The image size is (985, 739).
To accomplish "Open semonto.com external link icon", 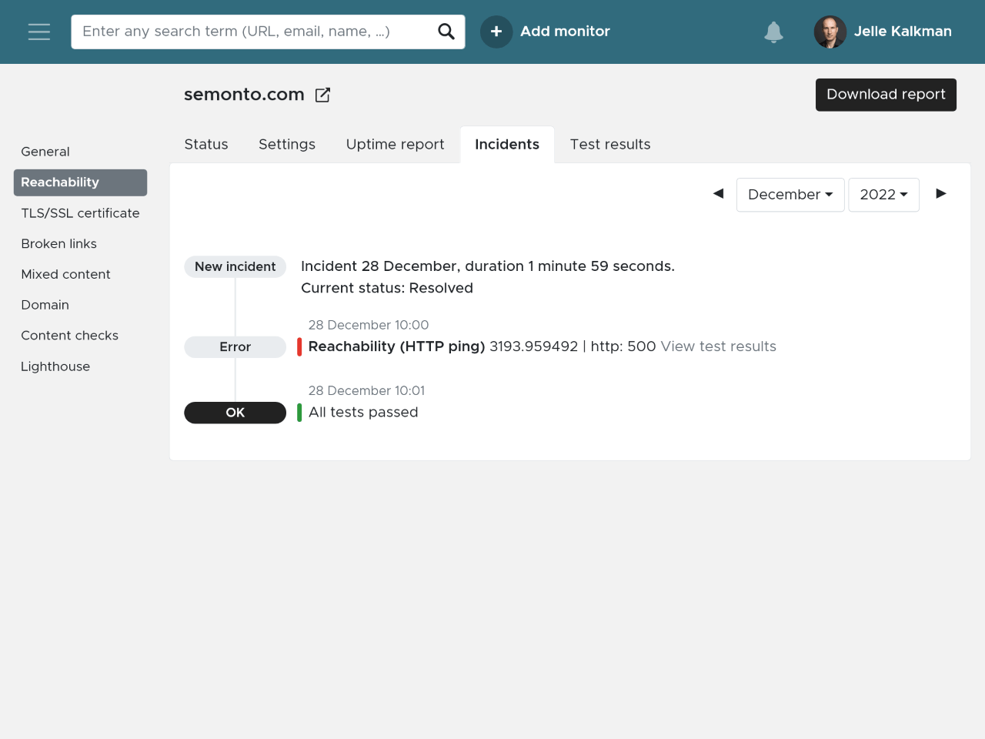I will 323,95.
